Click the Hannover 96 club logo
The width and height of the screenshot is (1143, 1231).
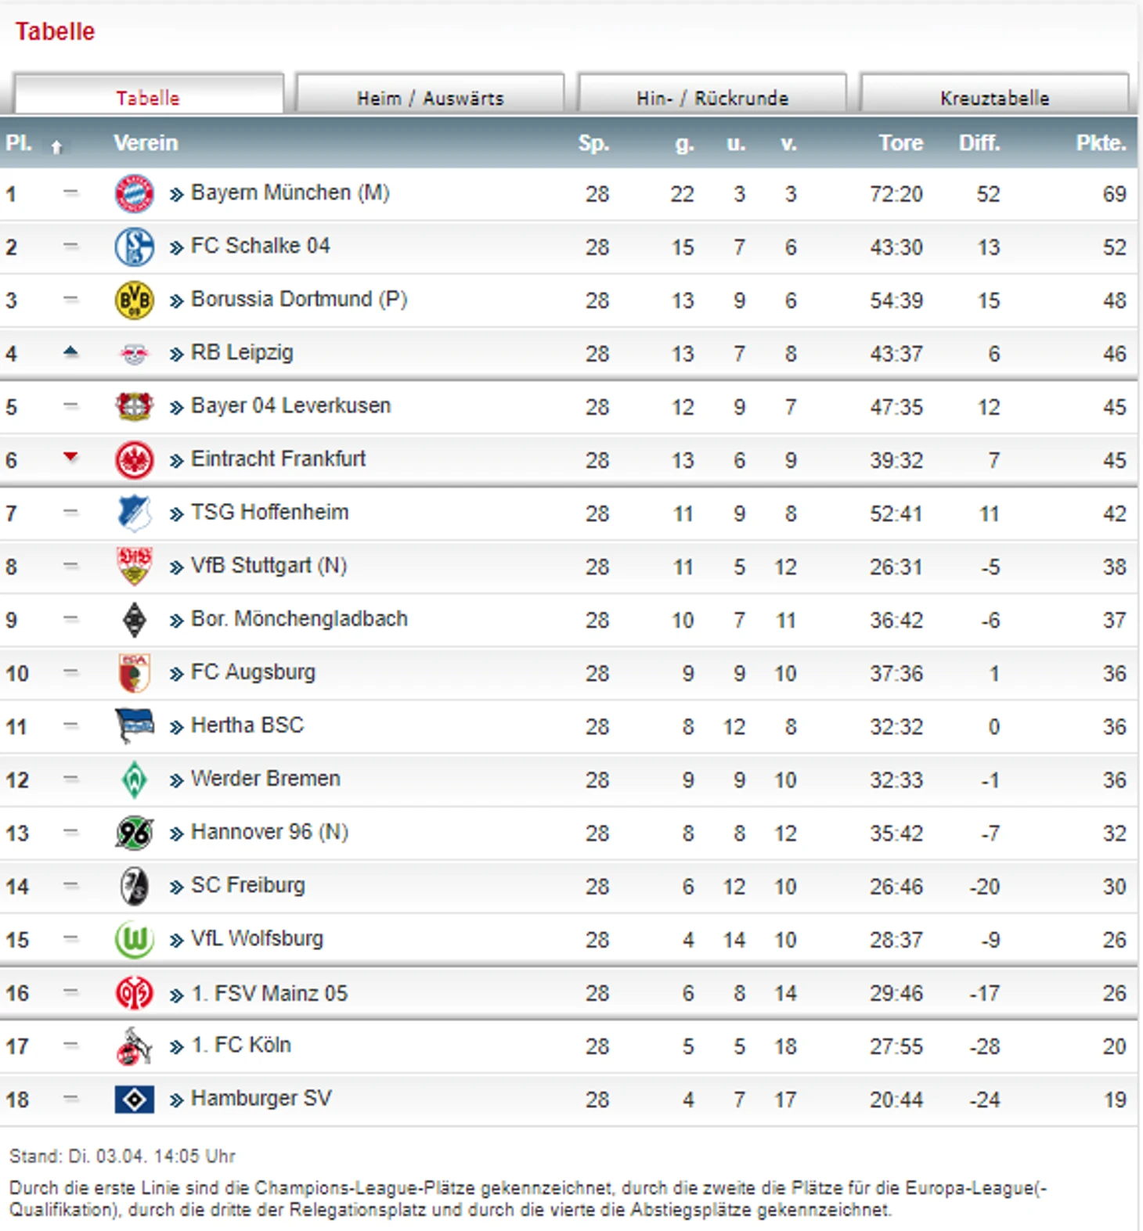(x=134, y=833)
